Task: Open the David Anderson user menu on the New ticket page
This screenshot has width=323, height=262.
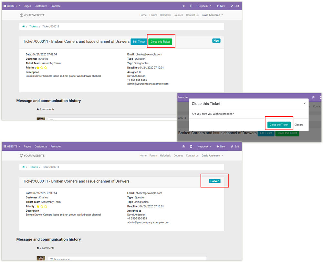Action: pos(212,15)
